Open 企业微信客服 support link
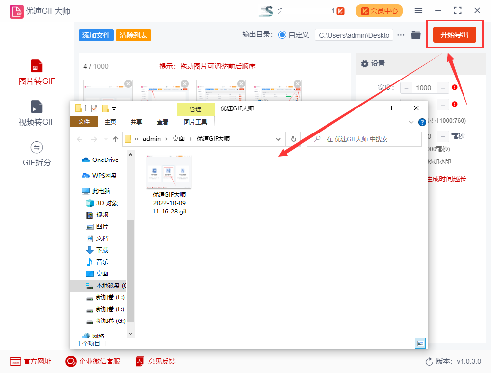Image resolution: width=491 pixels, height=373 pixels. pyautogui.click(x=93, y=361)
